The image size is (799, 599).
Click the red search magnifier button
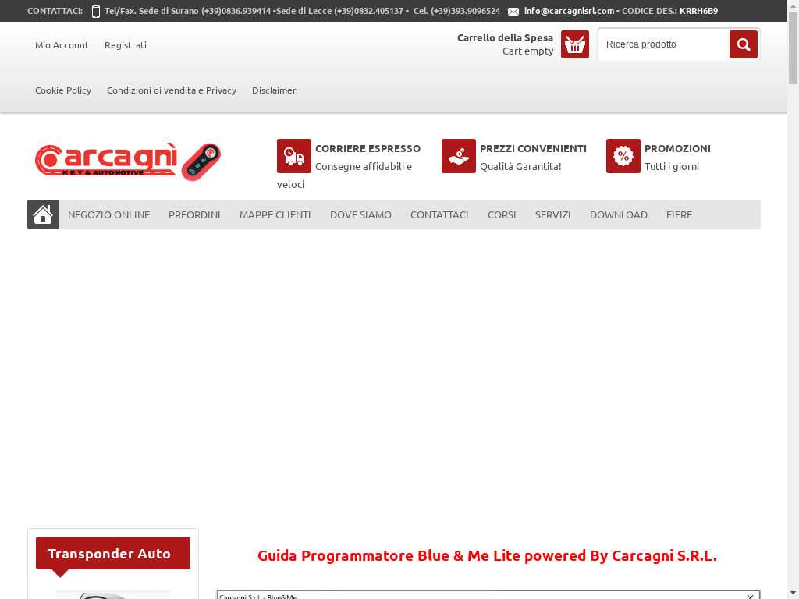pyautogui.click(x=743, y=44)
